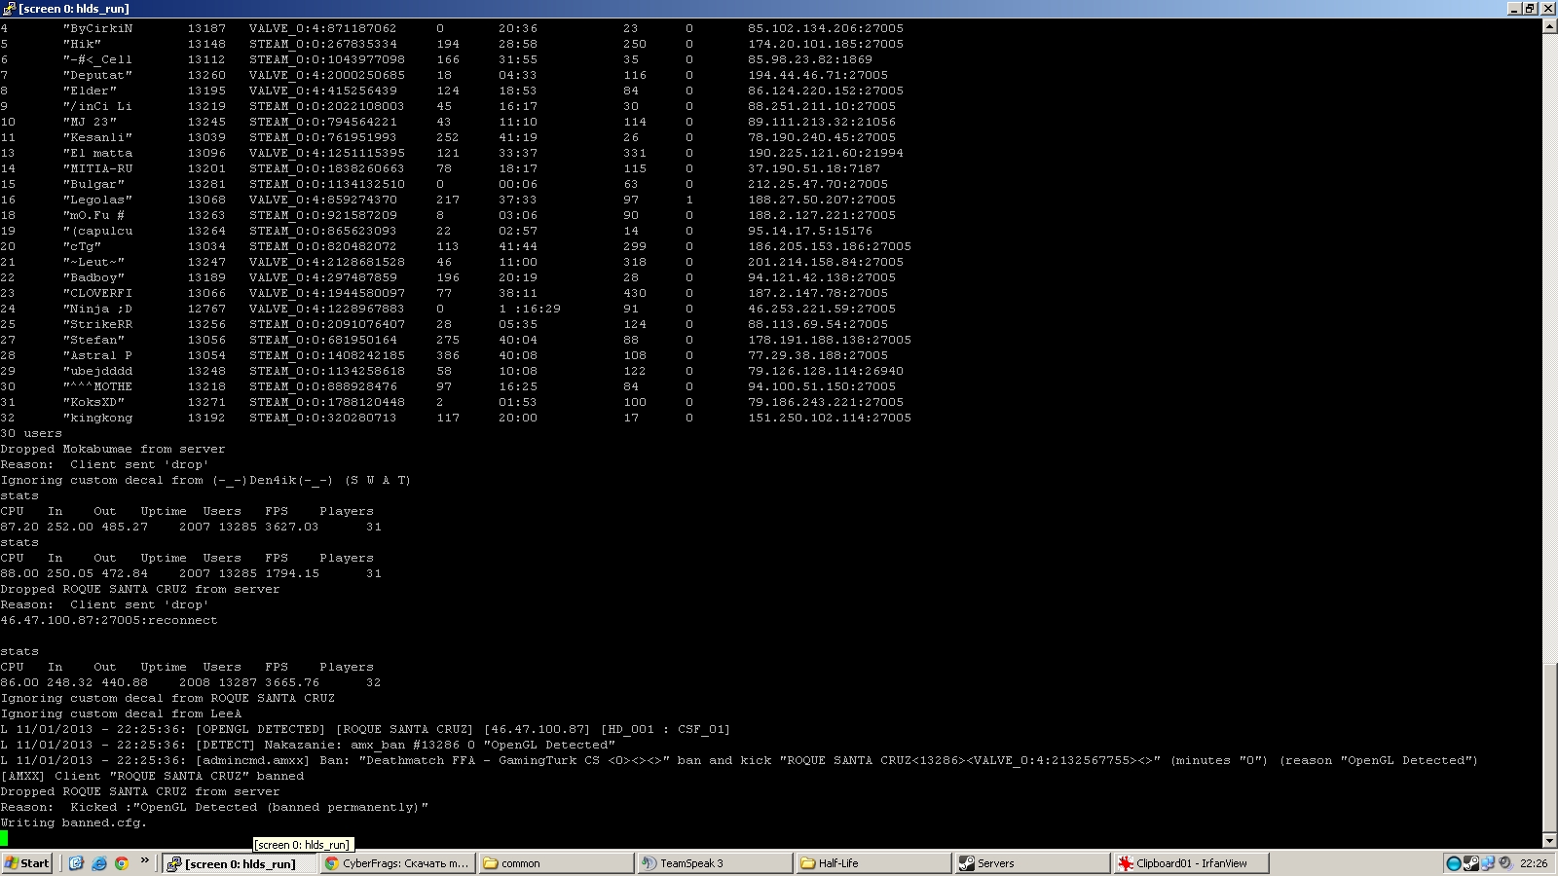Minimize the hlds_run terminal window

pyautogui.click(x=1514, y=9)
